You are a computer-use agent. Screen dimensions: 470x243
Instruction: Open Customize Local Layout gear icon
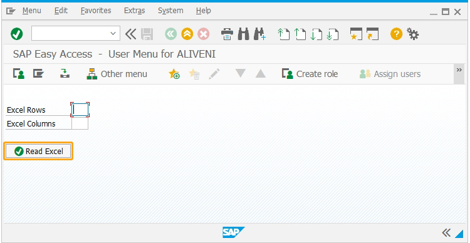(413, 34)
